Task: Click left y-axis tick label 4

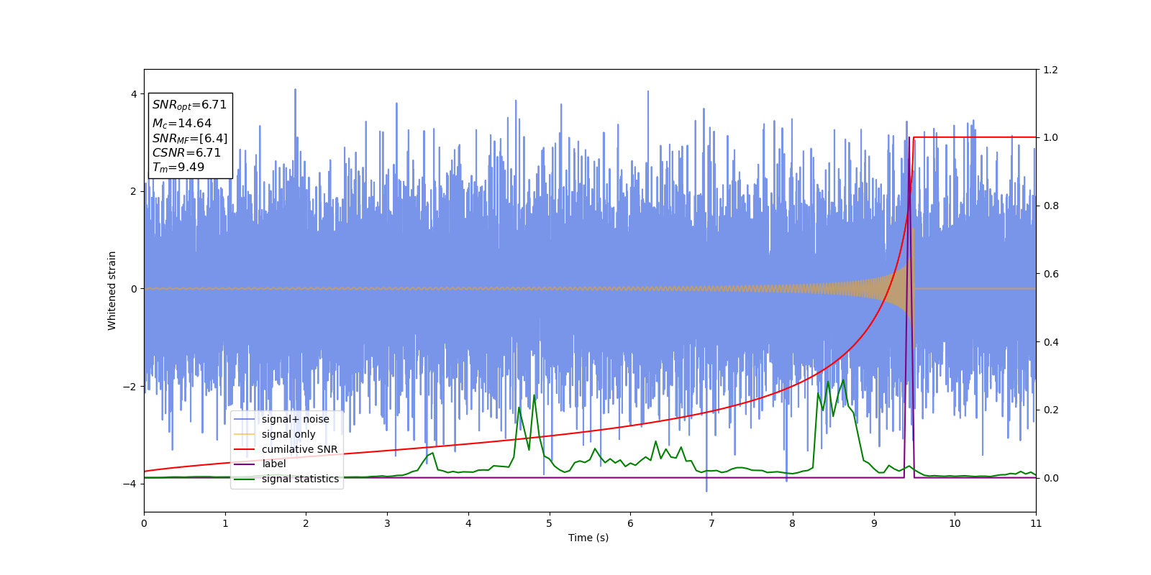Action: coord(134,94)
